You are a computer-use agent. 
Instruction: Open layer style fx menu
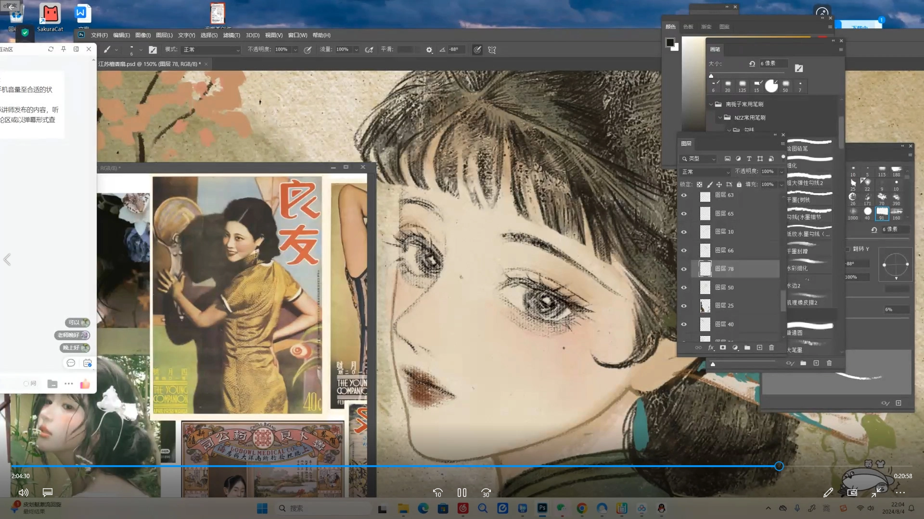pyautogui.click(x=711, y=347)
